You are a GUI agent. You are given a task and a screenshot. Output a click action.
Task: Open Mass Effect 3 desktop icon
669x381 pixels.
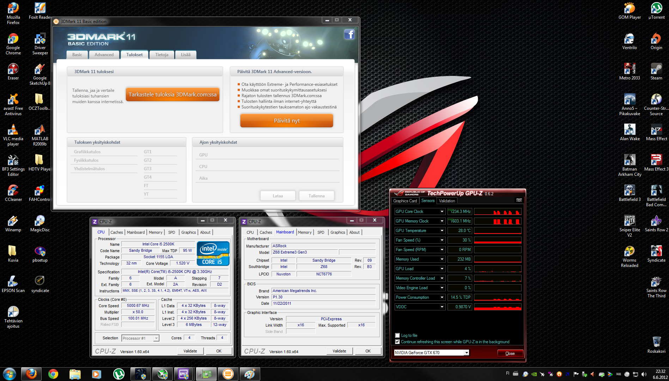[656, 163]
